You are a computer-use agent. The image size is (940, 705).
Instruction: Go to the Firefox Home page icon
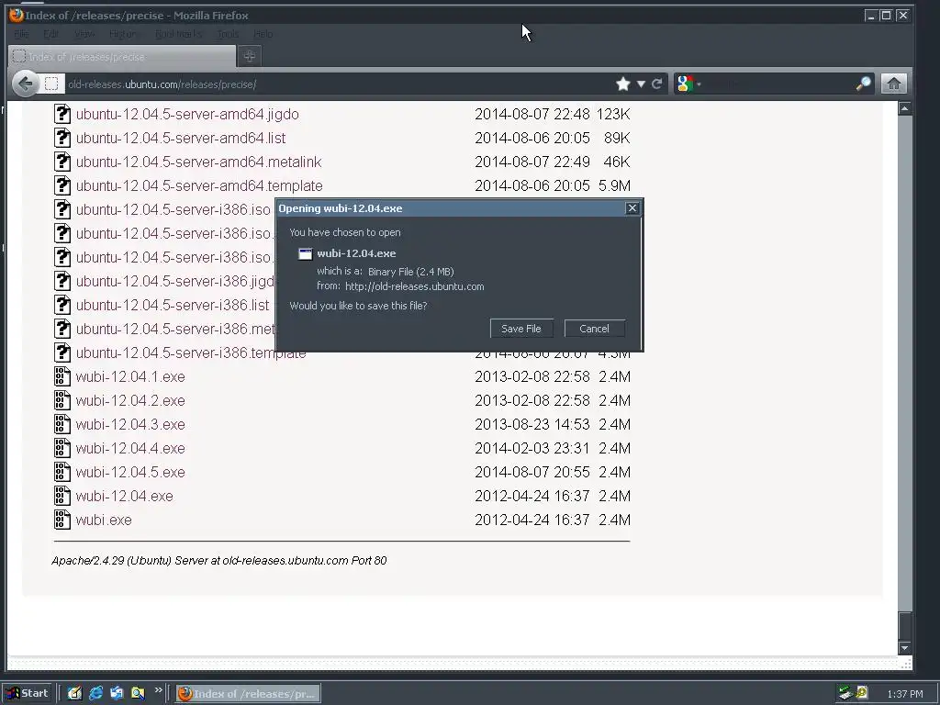[893, 84]
